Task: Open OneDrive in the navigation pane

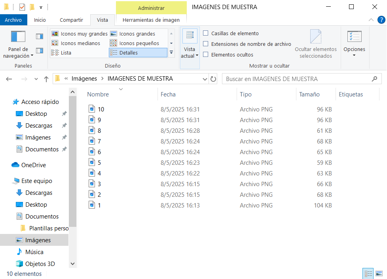Action: click(33, 165)
